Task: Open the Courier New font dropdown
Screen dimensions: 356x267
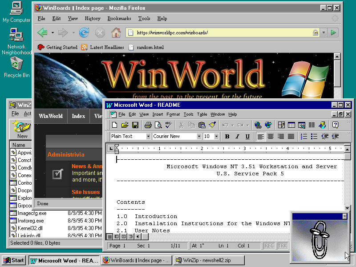Action: point(199,136)
